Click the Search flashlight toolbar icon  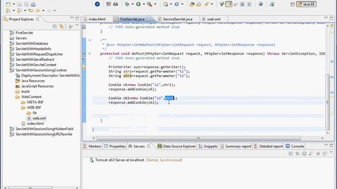pos(206,4)
